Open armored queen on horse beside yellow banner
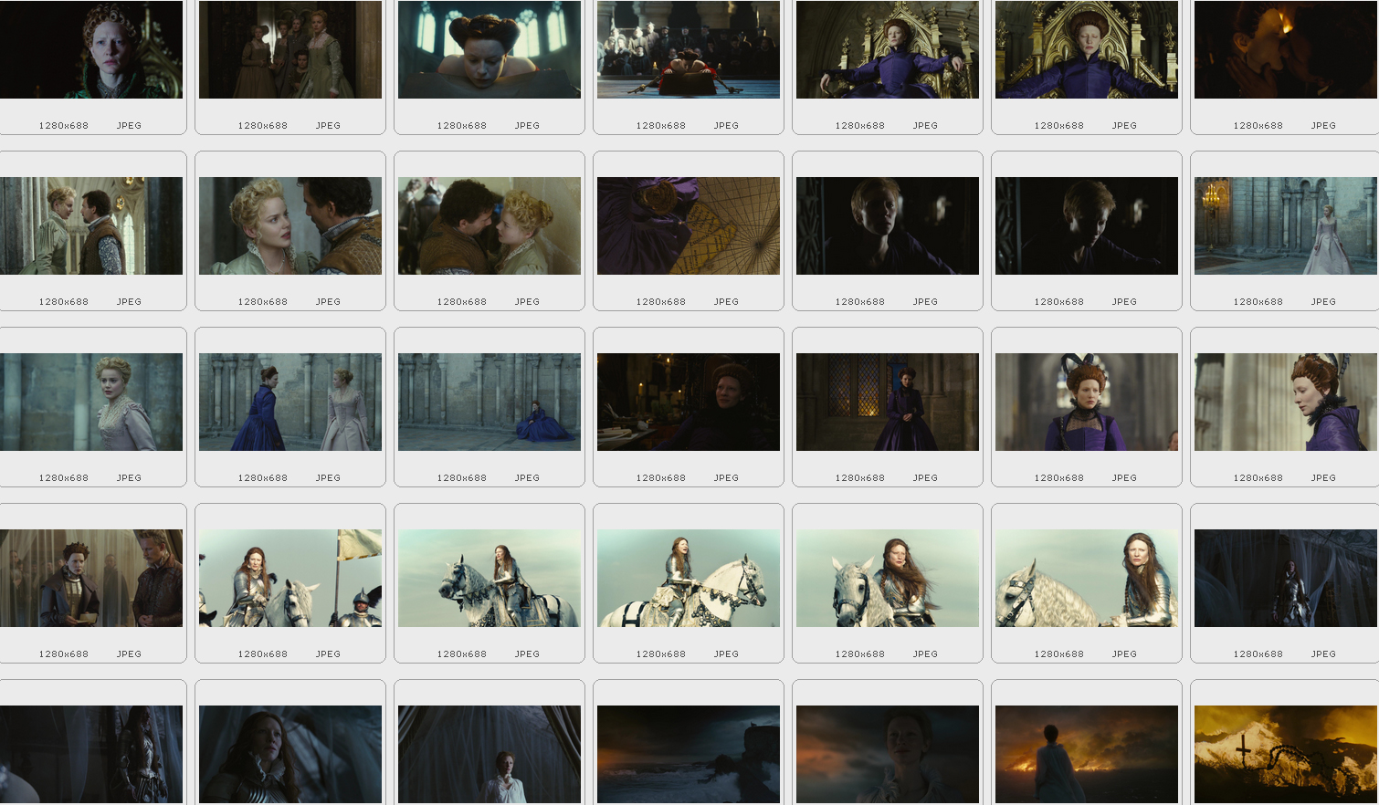 coord(290,578)
